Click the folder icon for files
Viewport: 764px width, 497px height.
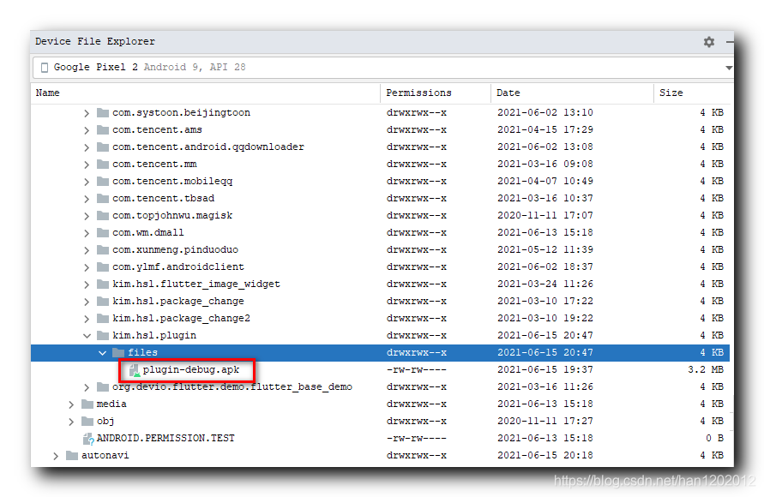point(118,352)
